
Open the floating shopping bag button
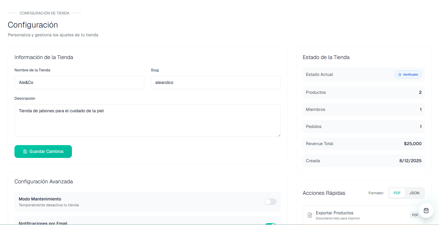coord(426,211)
